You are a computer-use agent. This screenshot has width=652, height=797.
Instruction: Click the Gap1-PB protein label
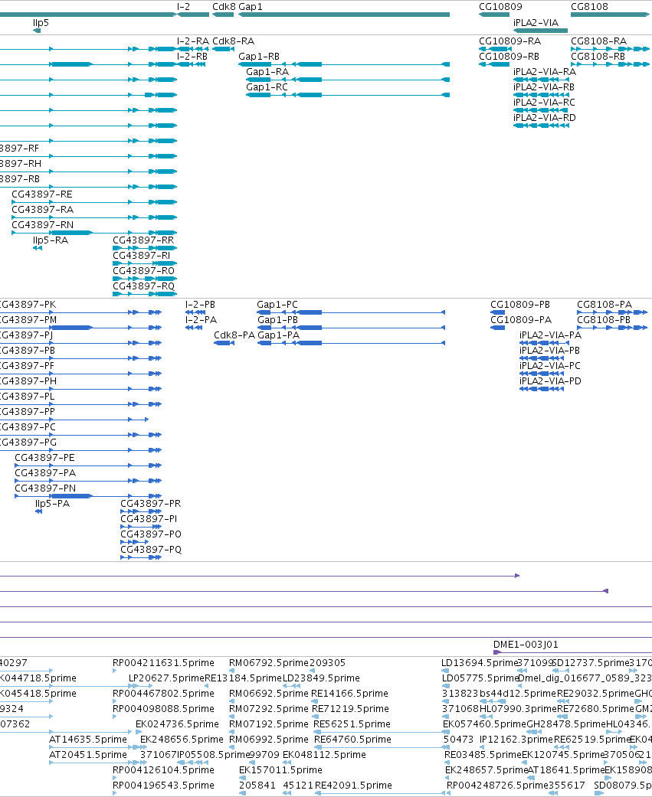coord(277,320)
